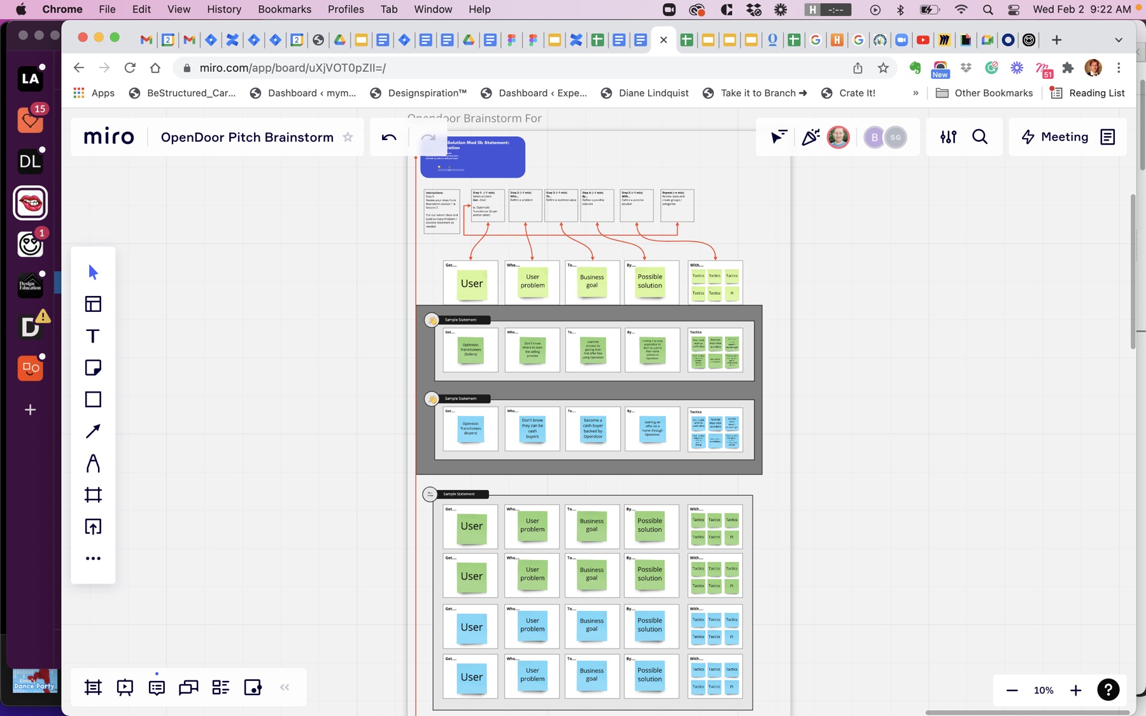Open the Upload tool

pos(93,526)
